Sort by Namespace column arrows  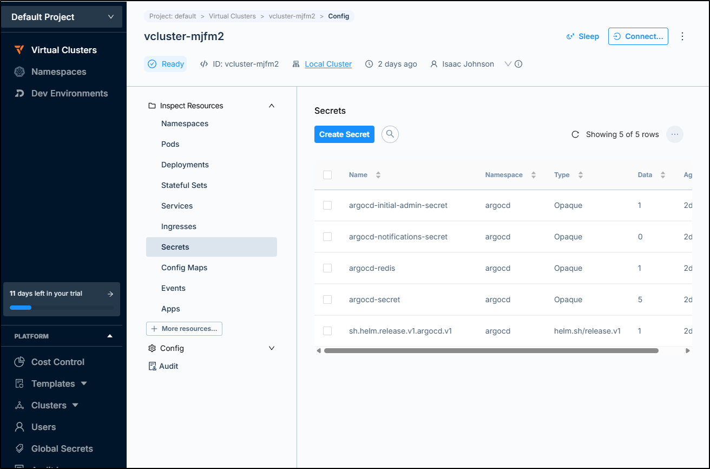[534, 175]
